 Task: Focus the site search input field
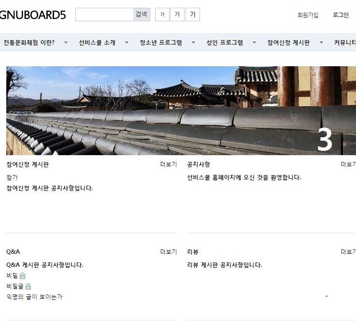coord(104,15)
